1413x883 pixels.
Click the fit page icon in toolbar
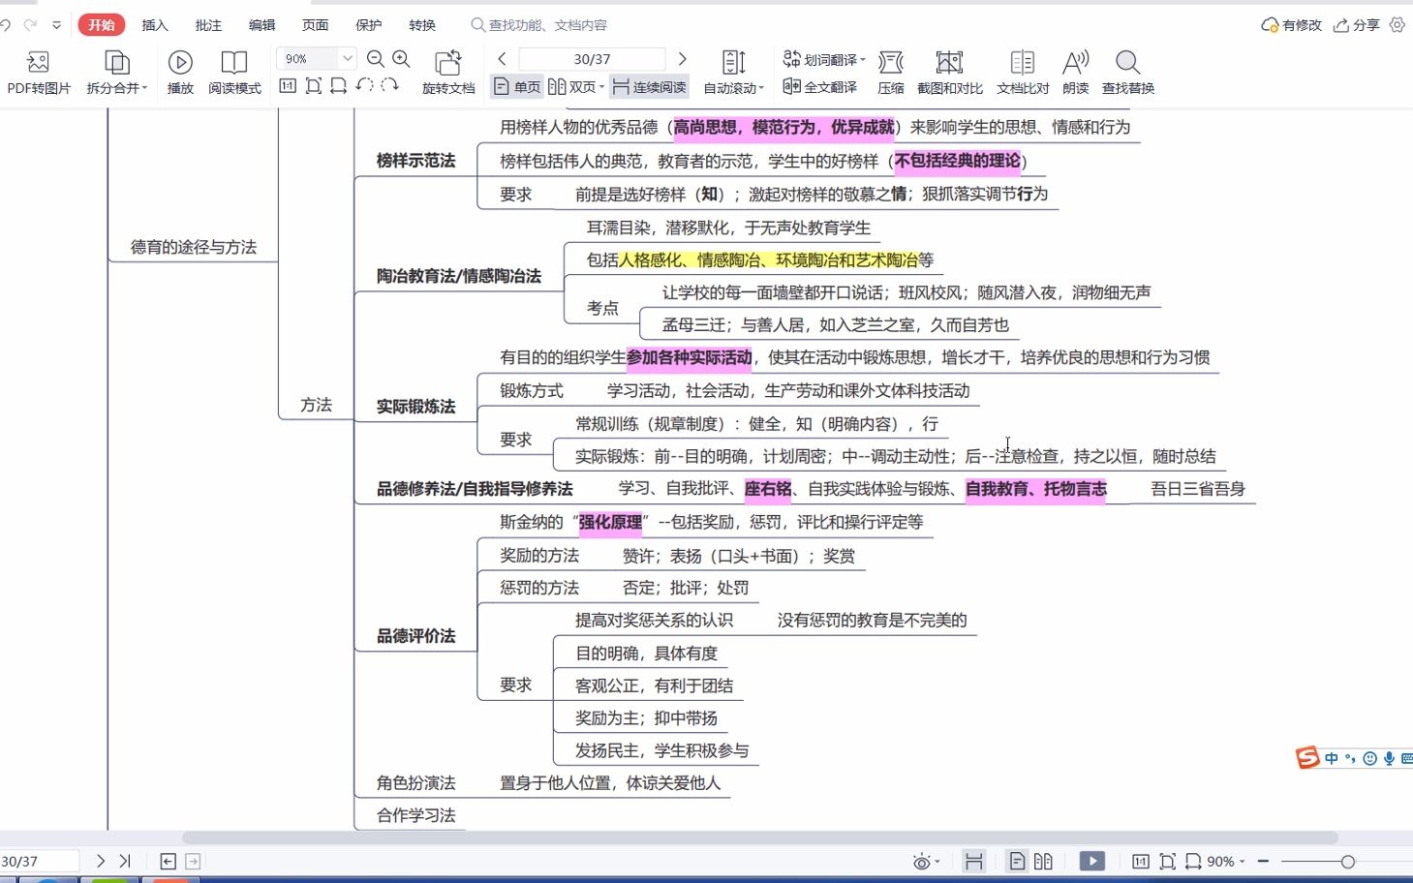coord(313,85)
